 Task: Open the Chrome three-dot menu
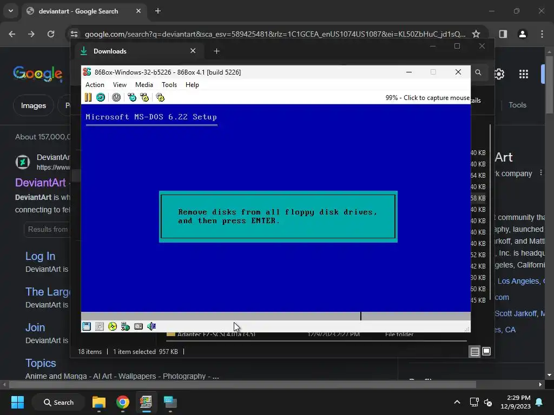pos(542,34)
